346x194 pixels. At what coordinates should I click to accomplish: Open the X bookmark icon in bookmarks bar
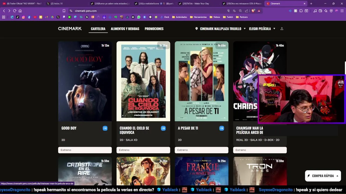[x=58, y=17]
